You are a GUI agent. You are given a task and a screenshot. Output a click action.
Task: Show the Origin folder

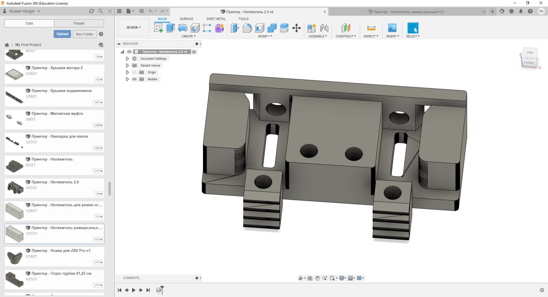click(134, 72)
